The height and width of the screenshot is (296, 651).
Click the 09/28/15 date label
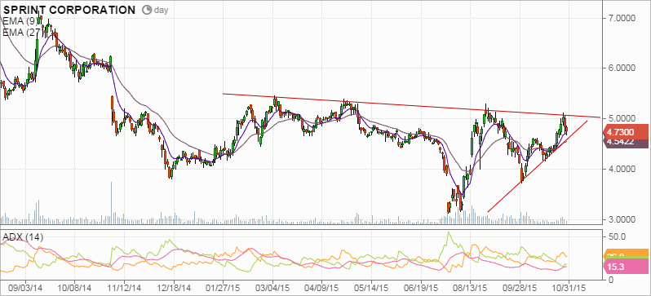point(520,287)
